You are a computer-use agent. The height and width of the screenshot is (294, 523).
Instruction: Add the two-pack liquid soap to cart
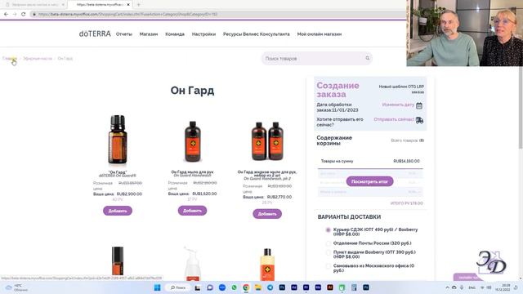(267, 214)
